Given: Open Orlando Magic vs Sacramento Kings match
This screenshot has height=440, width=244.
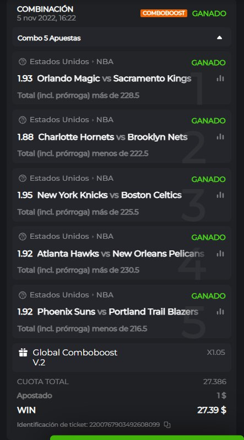Looking at the screenshot, I should [x=114, y=78].
